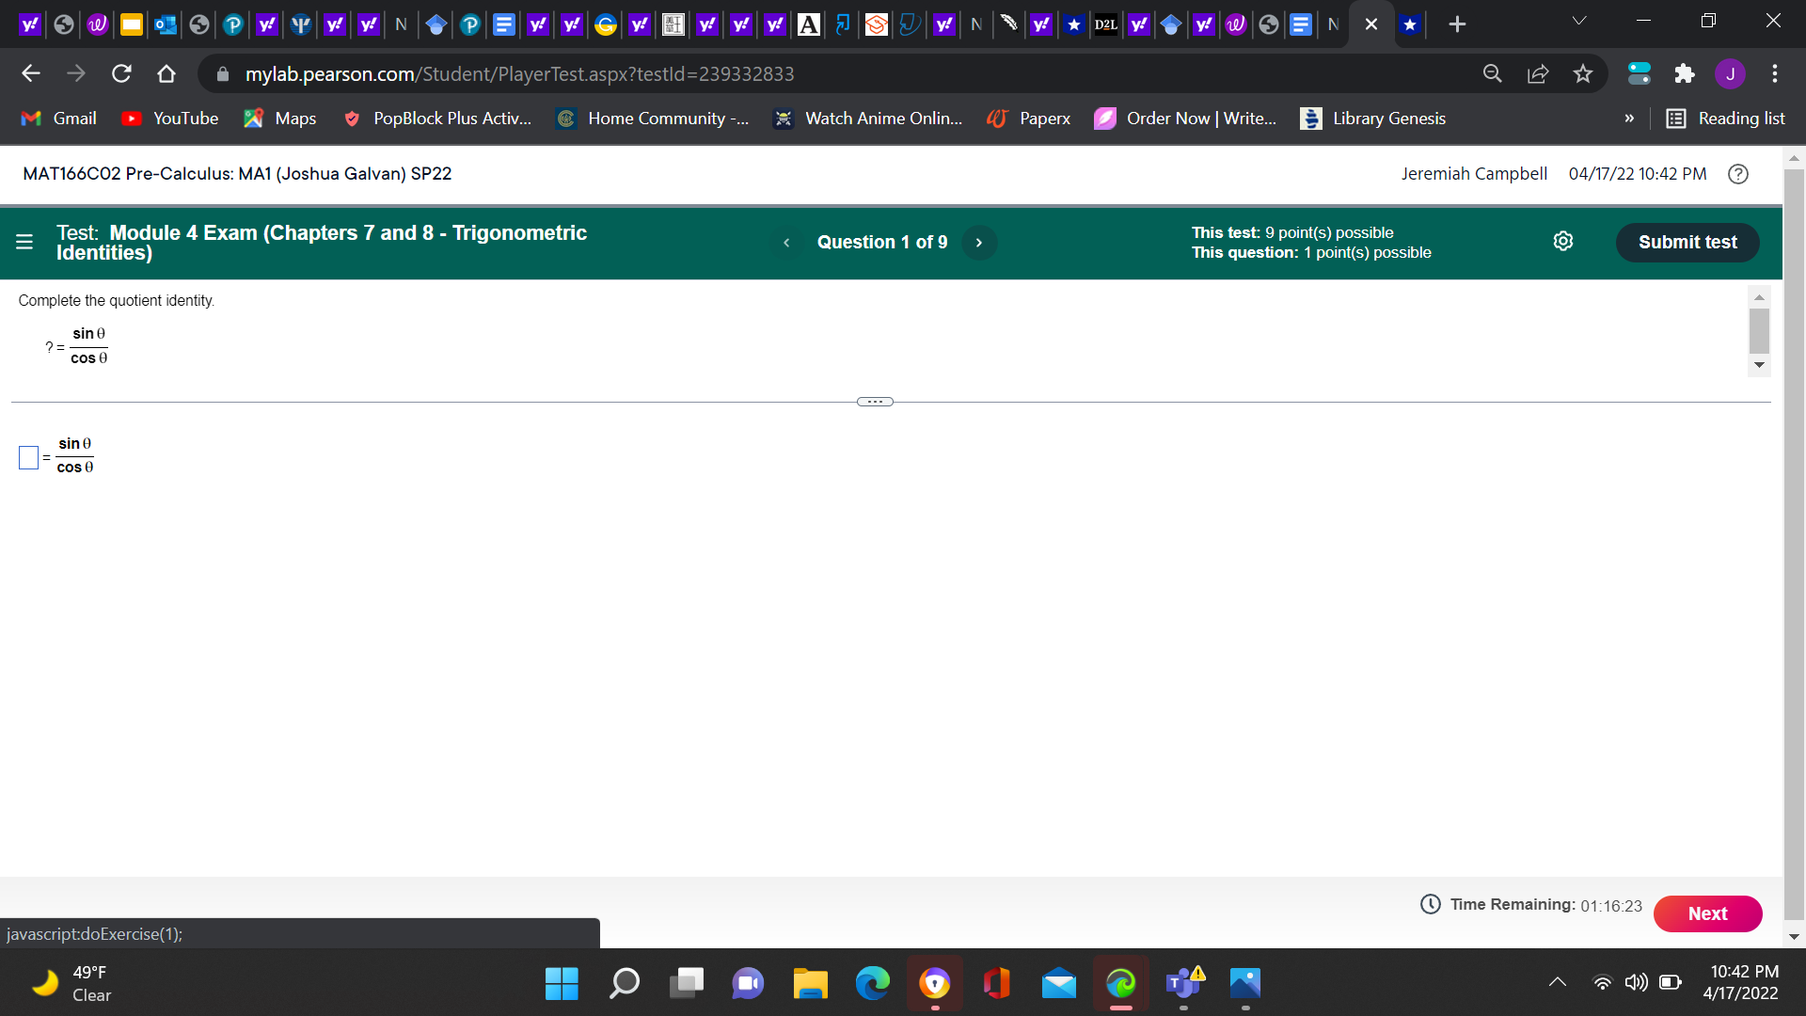
Task: Open Chrome's three-dot menu
Action: 1775,73
